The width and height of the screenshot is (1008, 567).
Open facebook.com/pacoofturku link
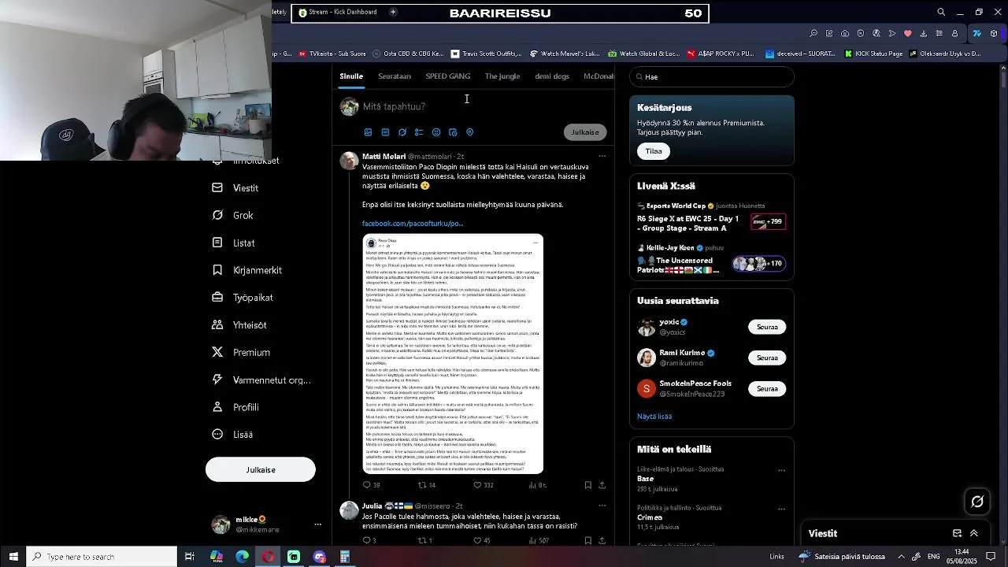pyautogui.click(x=413, y=224)
